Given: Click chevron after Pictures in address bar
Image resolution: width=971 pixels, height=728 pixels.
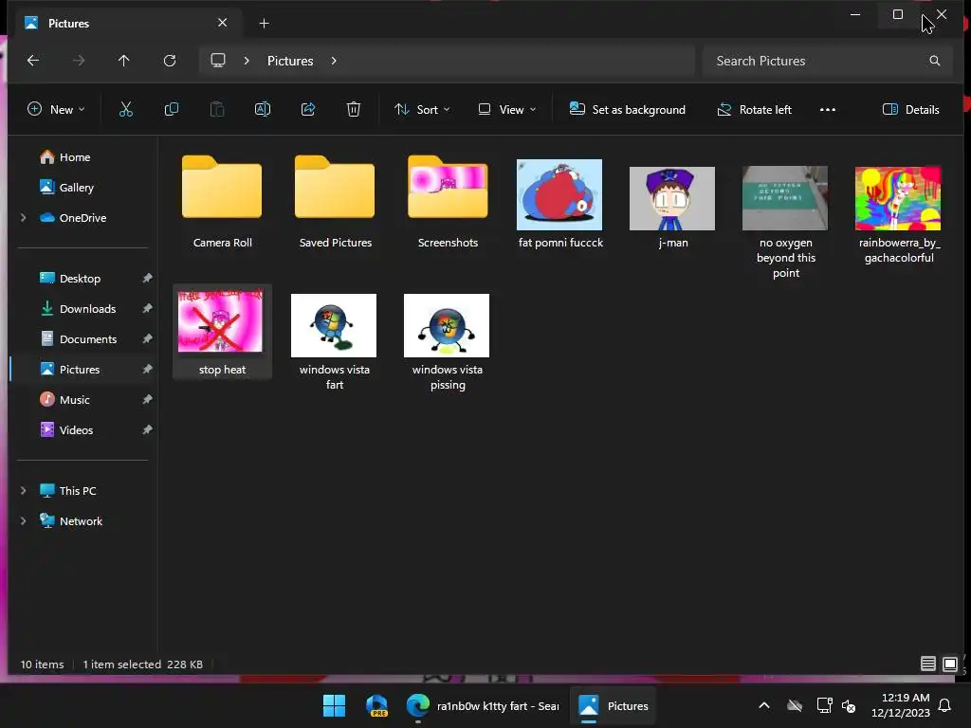Looking at the screenshot, I should pos(334,61).
